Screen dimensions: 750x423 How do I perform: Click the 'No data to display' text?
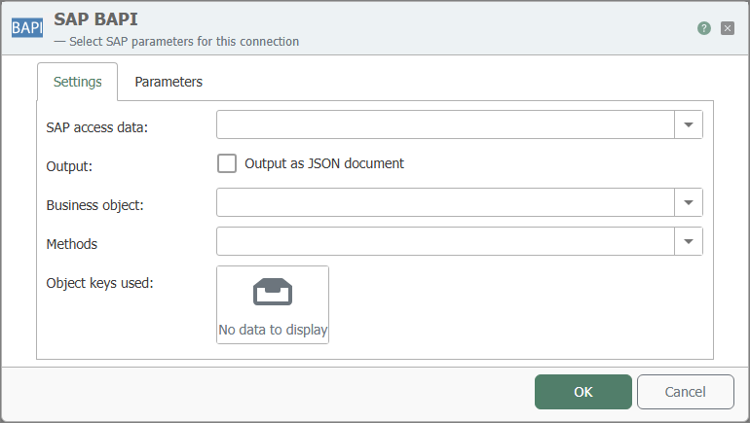pos(273,330)
